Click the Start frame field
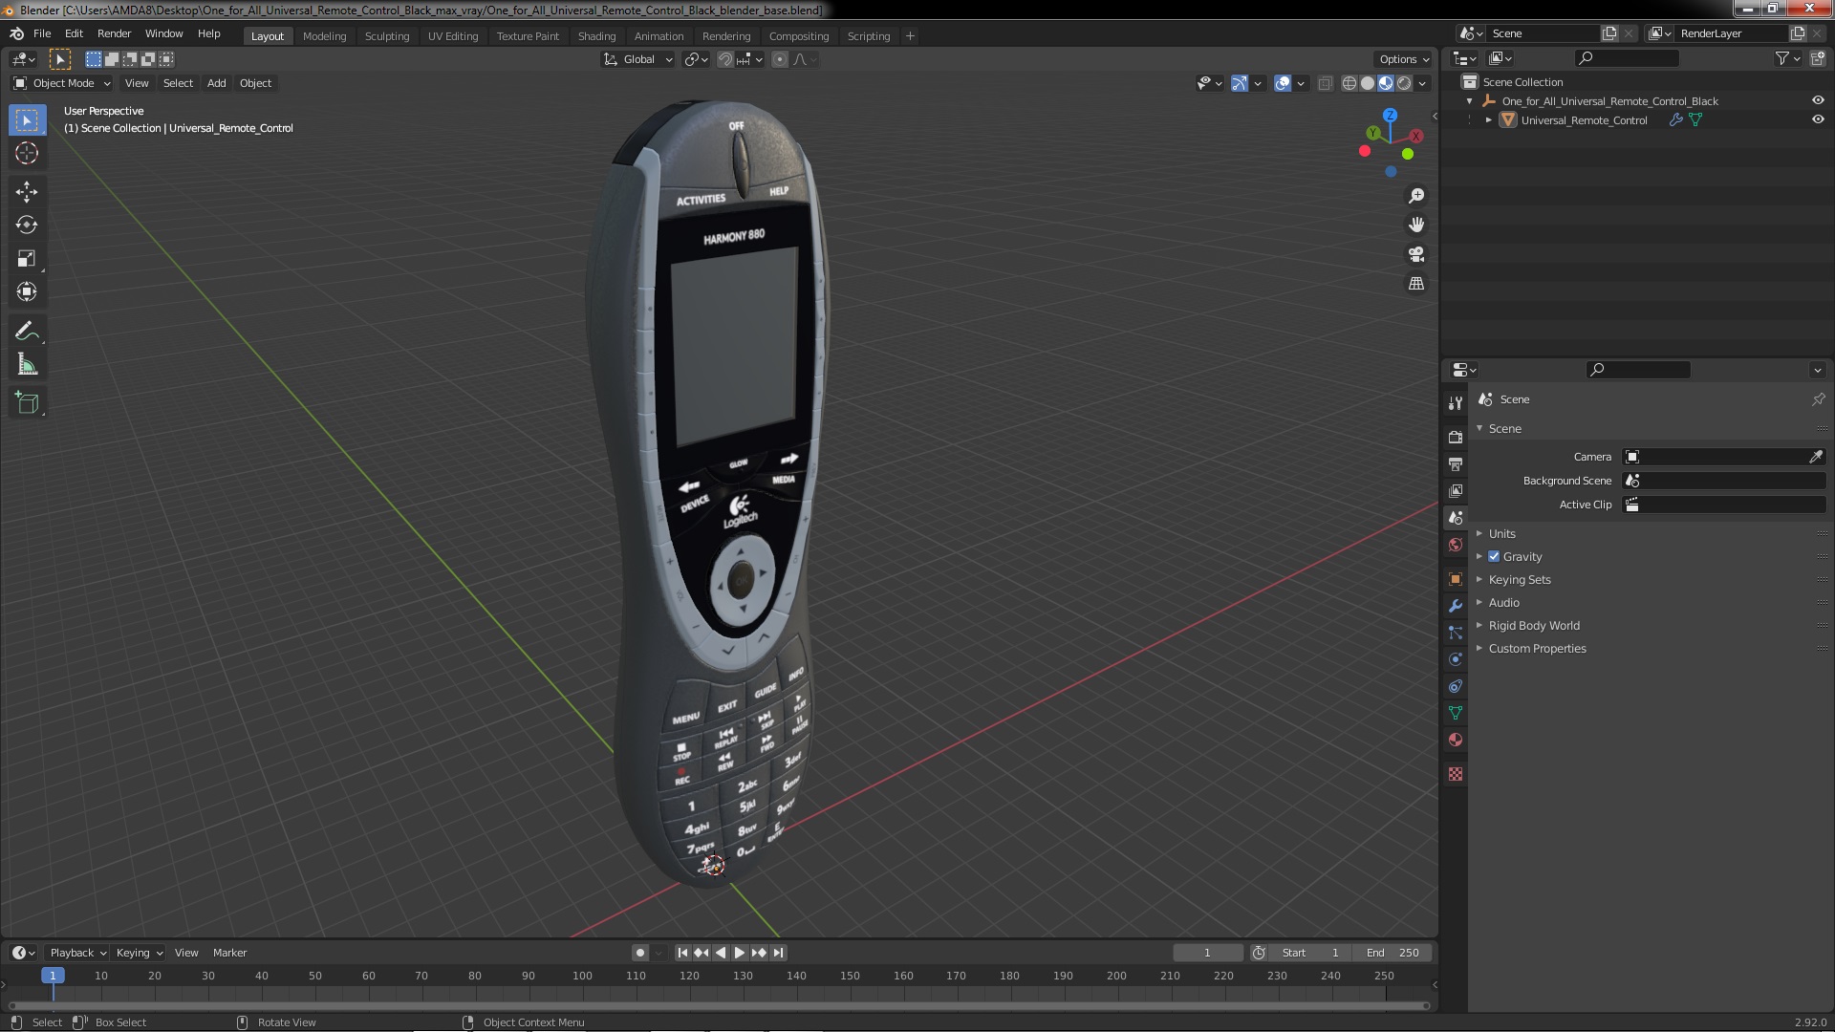The height and width of the screenshot is (1032, 1835). click(x=1311, y=953)
